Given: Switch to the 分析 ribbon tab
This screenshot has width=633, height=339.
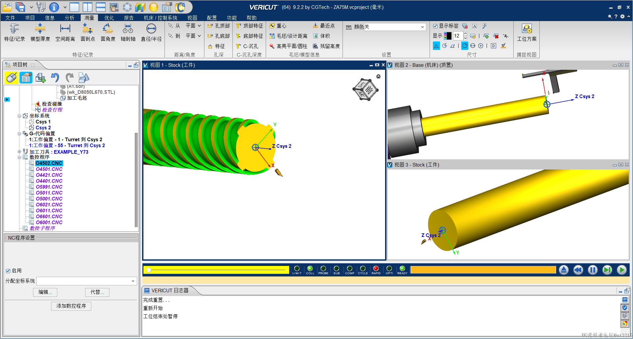Looking at the screenshot, I should 70,18.
